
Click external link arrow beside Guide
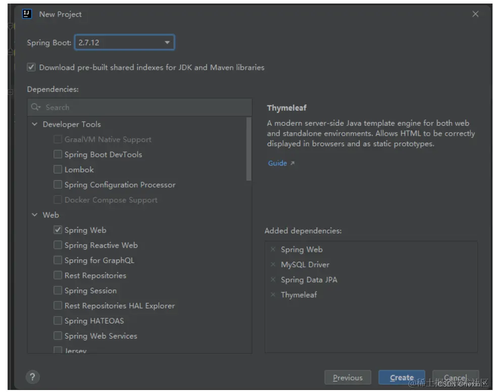[x=292, y=163]
